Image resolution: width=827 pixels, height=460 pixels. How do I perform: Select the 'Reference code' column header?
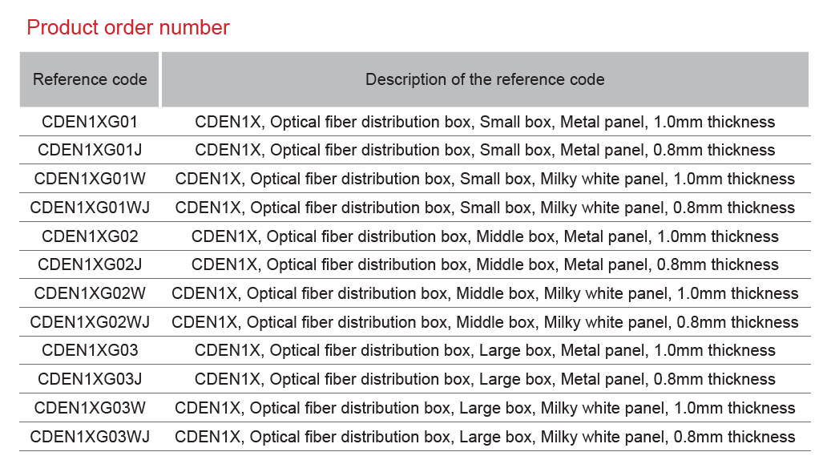[90, 79]
